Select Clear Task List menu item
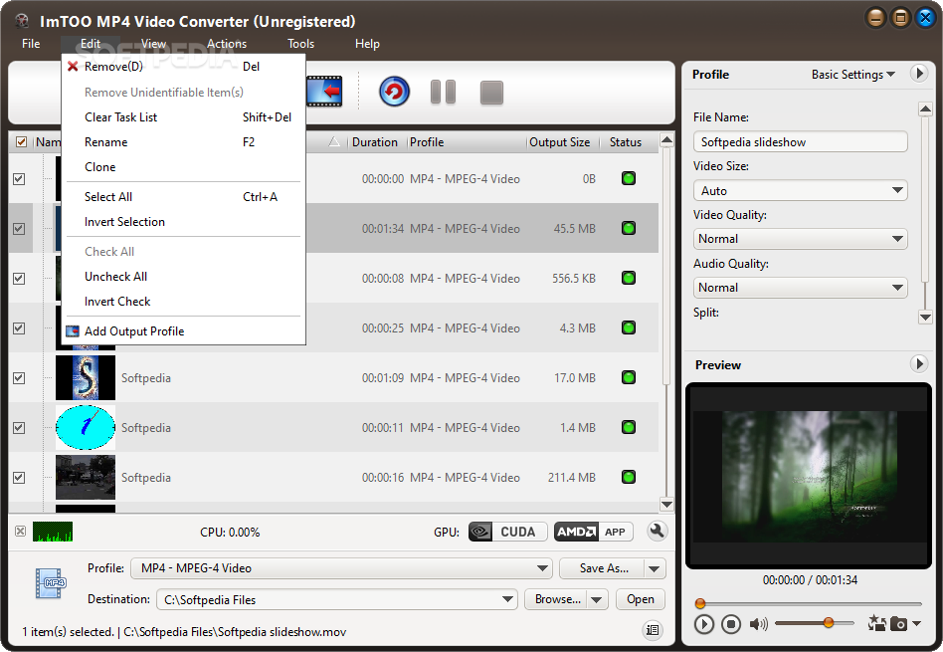This screenshot has width=943, height=652. [x=183, y=116]
